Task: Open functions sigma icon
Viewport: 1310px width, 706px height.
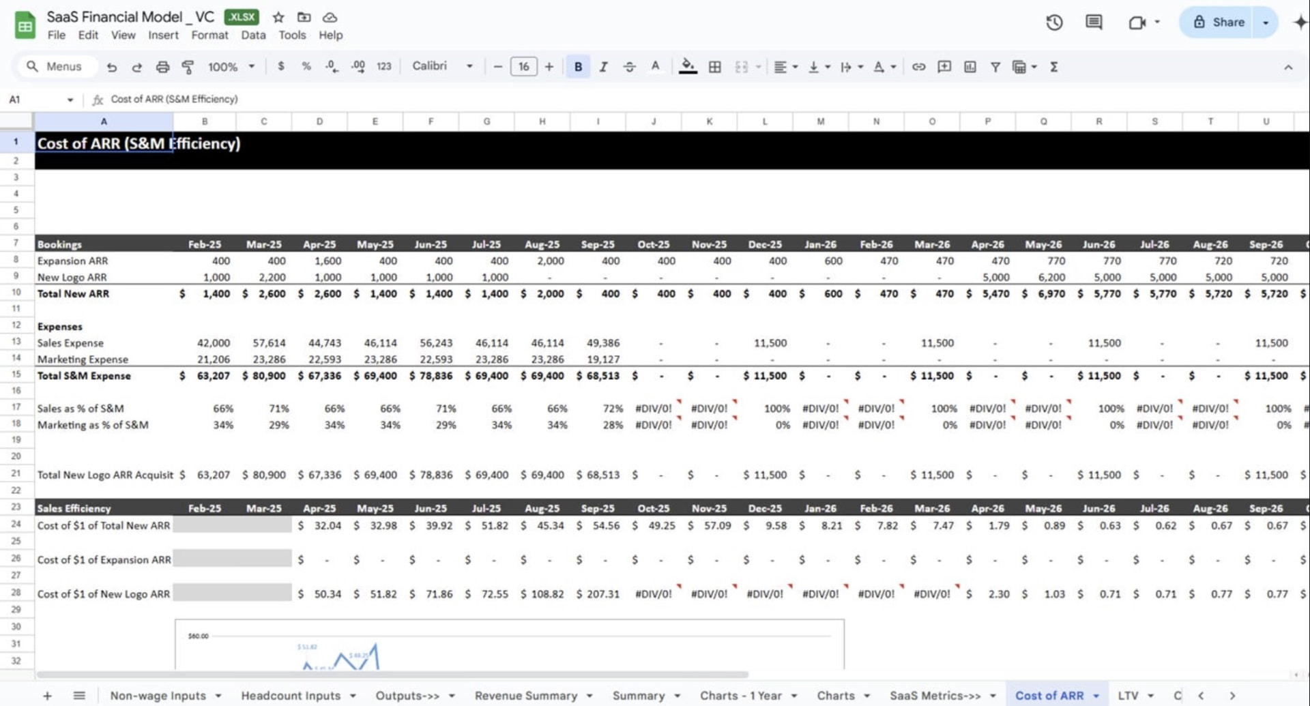Action: [1054, 67]
